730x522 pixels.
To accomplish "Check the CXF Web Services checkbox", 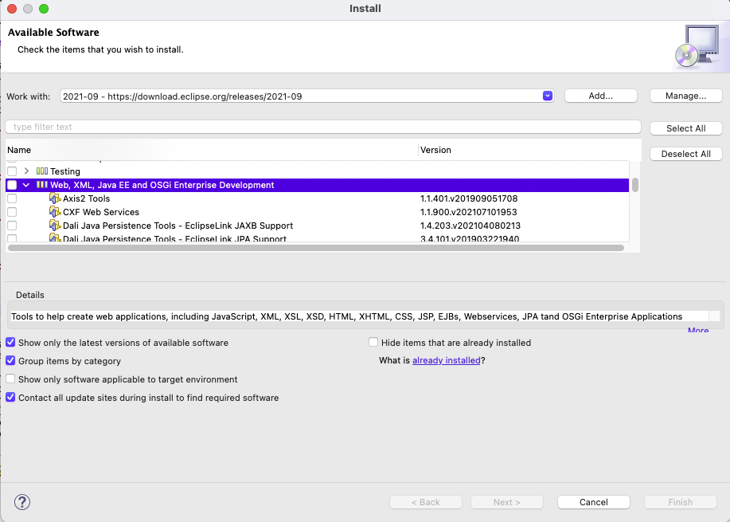I will pos(12,212).
